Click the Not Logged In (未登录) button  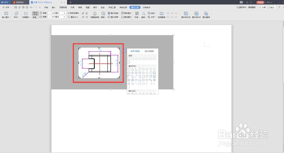click(x=260, y=2)
